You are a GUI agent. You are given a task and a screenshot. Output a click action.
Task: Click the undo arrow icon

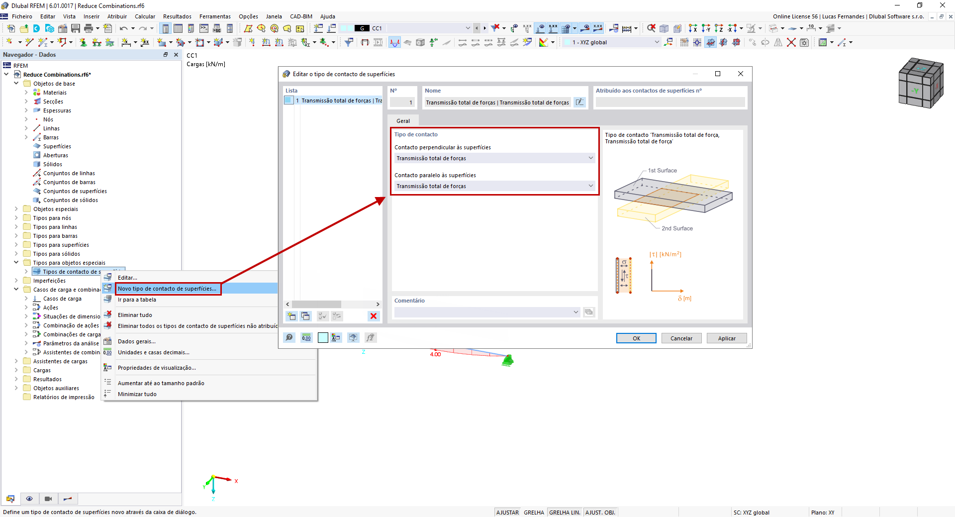(124, 28)
